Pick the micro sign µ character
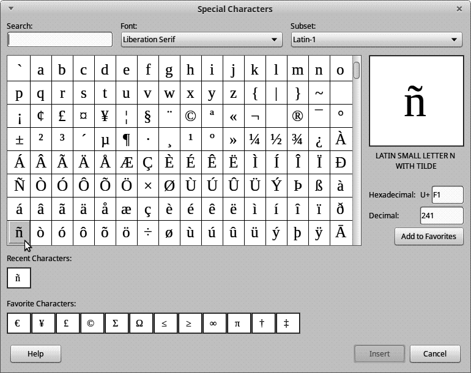 tap(105, 139)
